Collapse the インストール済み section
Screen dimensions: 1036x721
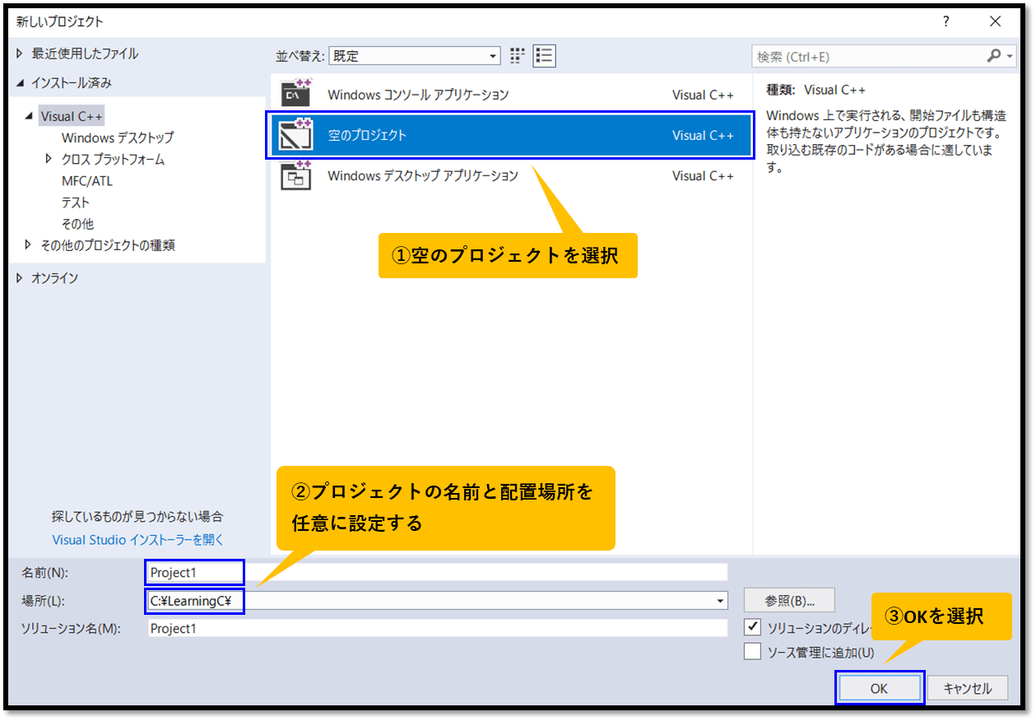click(x=21, y=83)
